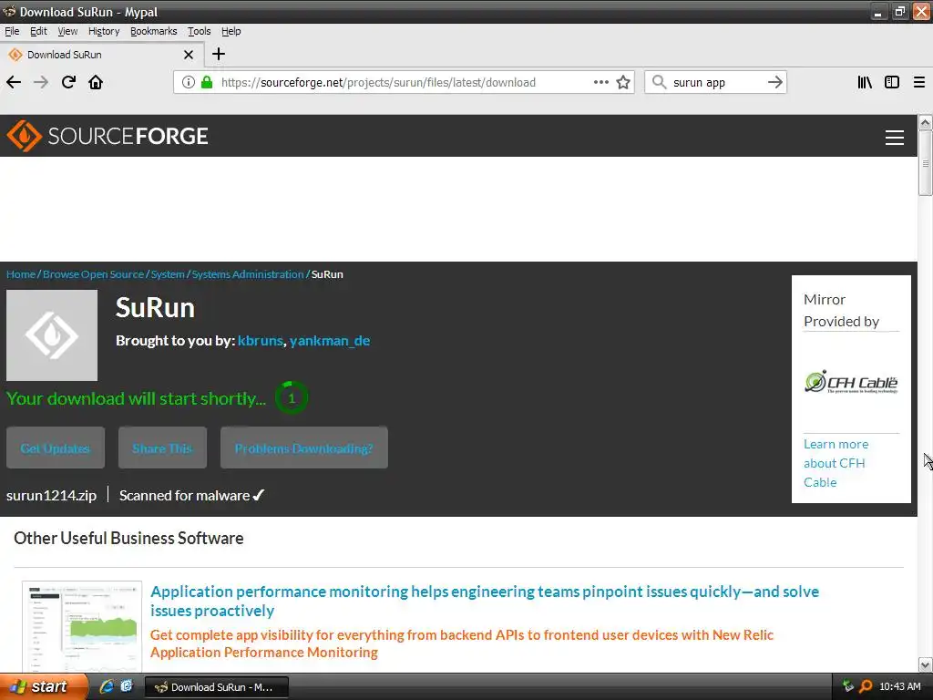
Task: Click the page scrollbar down arrow
Action: click(925, 664)
